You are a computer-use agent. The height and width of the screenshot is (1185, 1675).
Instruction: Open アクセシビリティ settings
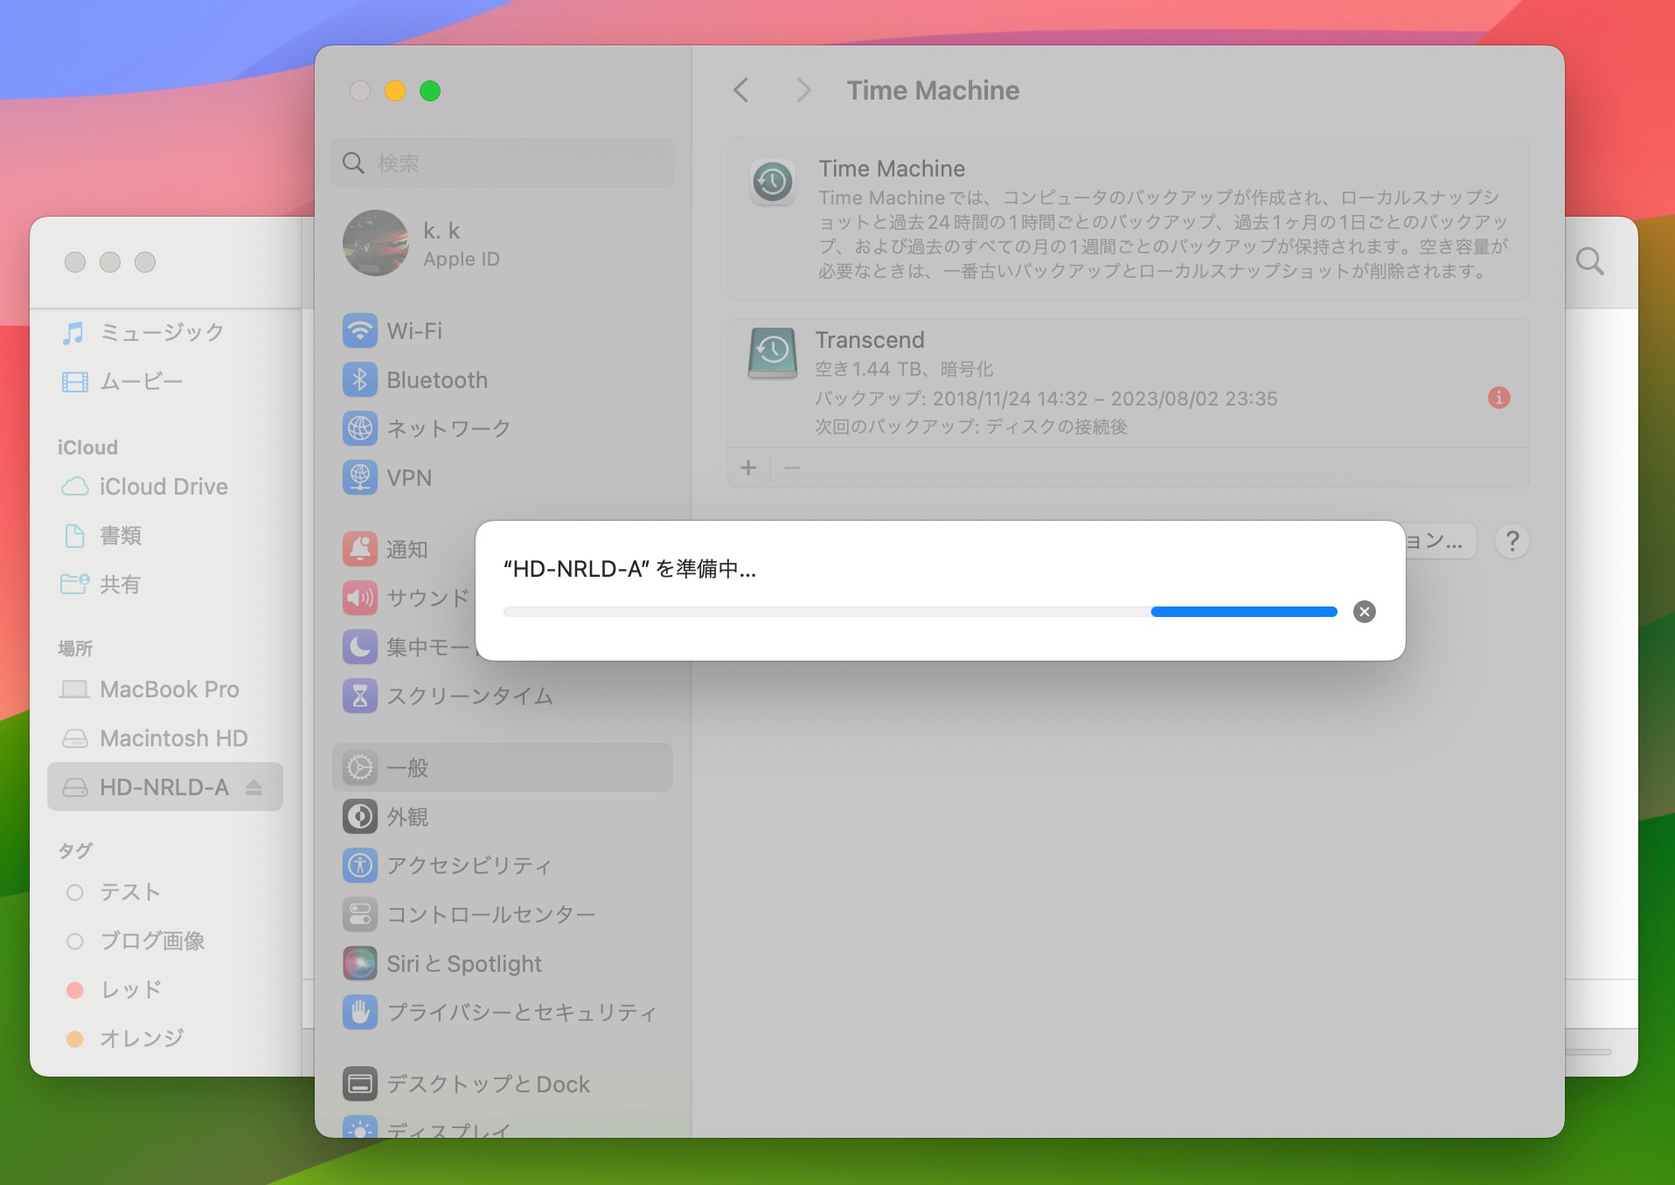[503, 866]
